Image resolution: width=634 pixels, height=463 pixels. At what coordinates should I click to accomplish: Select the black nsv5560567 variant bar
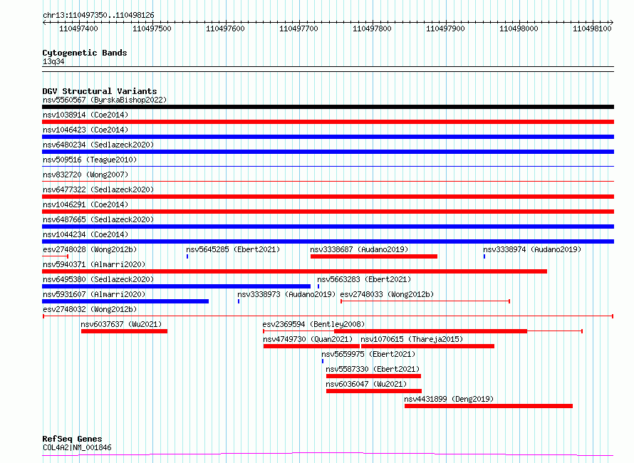tap(328, 107)
